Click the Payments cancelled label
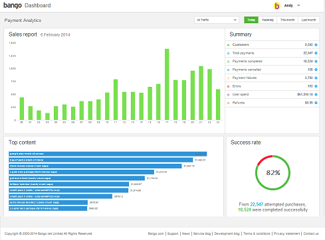Image resolution: width=325 pixels, height=240 pixels. pyautogui.click(x=247, y=70)
